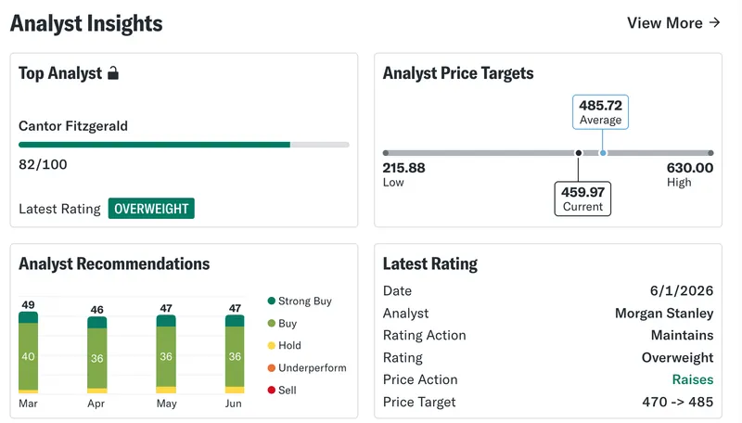Click the Strong Buy legend label
The width and height of the screenshot is (742, 423).
coord(305,301)
